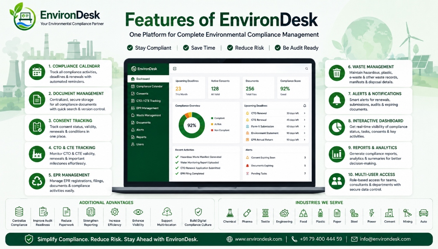Click the Upcoming Deadlines bell icon
Screen dimensions: 438x249
305,106
